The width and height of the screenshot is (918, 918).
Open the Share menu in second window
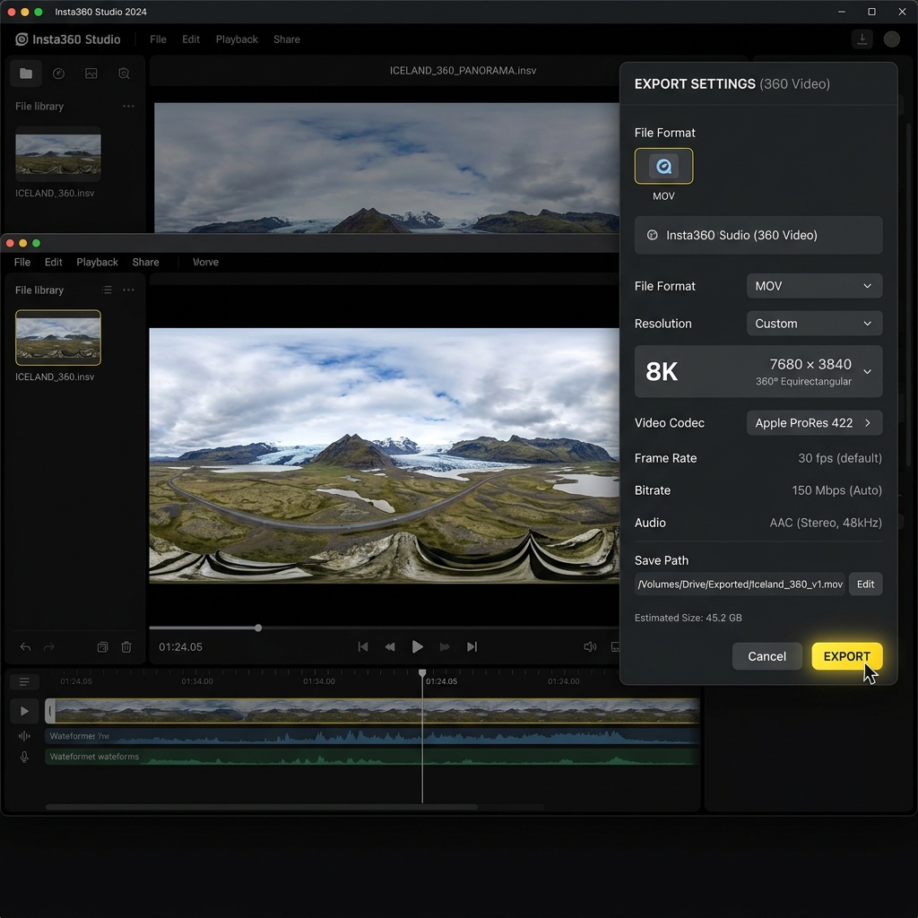pos(145,262)
